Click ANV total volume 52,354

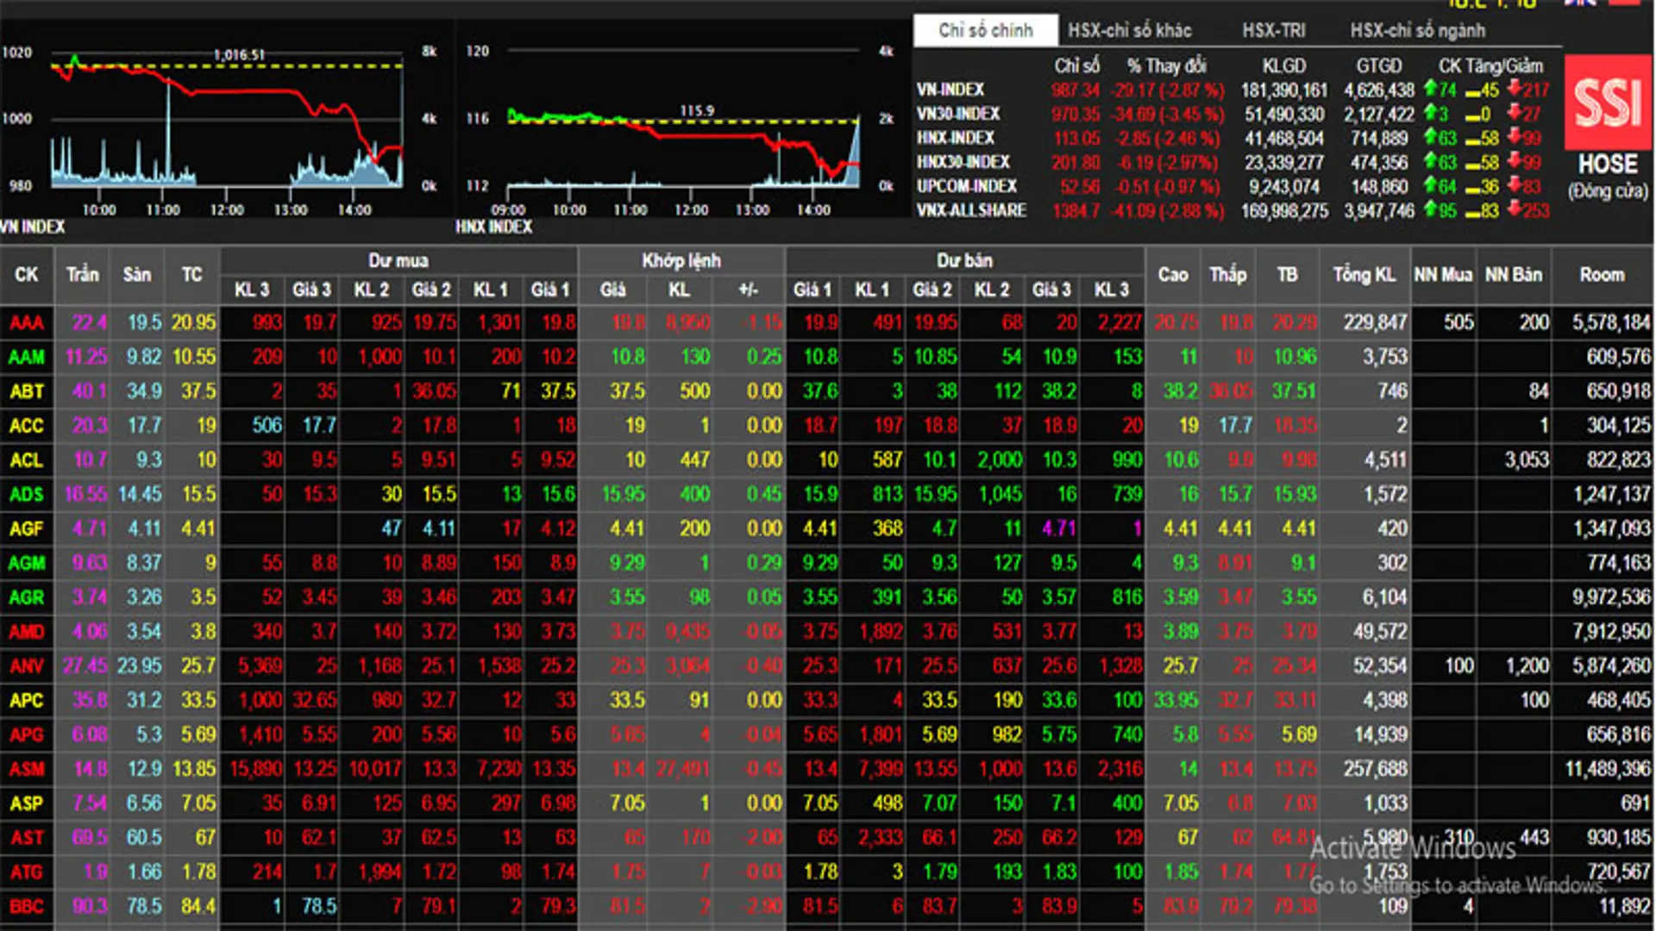tap(1380, 666)
